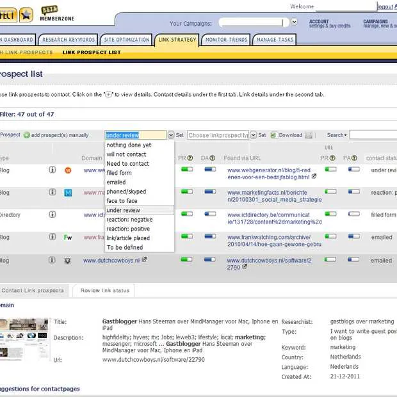The image size is (397, 397).
Task: Click green PR bar for webgenerator domain
Action: (187, 169)
